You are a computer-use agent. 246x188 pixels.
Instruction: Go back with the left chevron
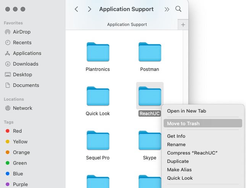(x=76, y=9)
